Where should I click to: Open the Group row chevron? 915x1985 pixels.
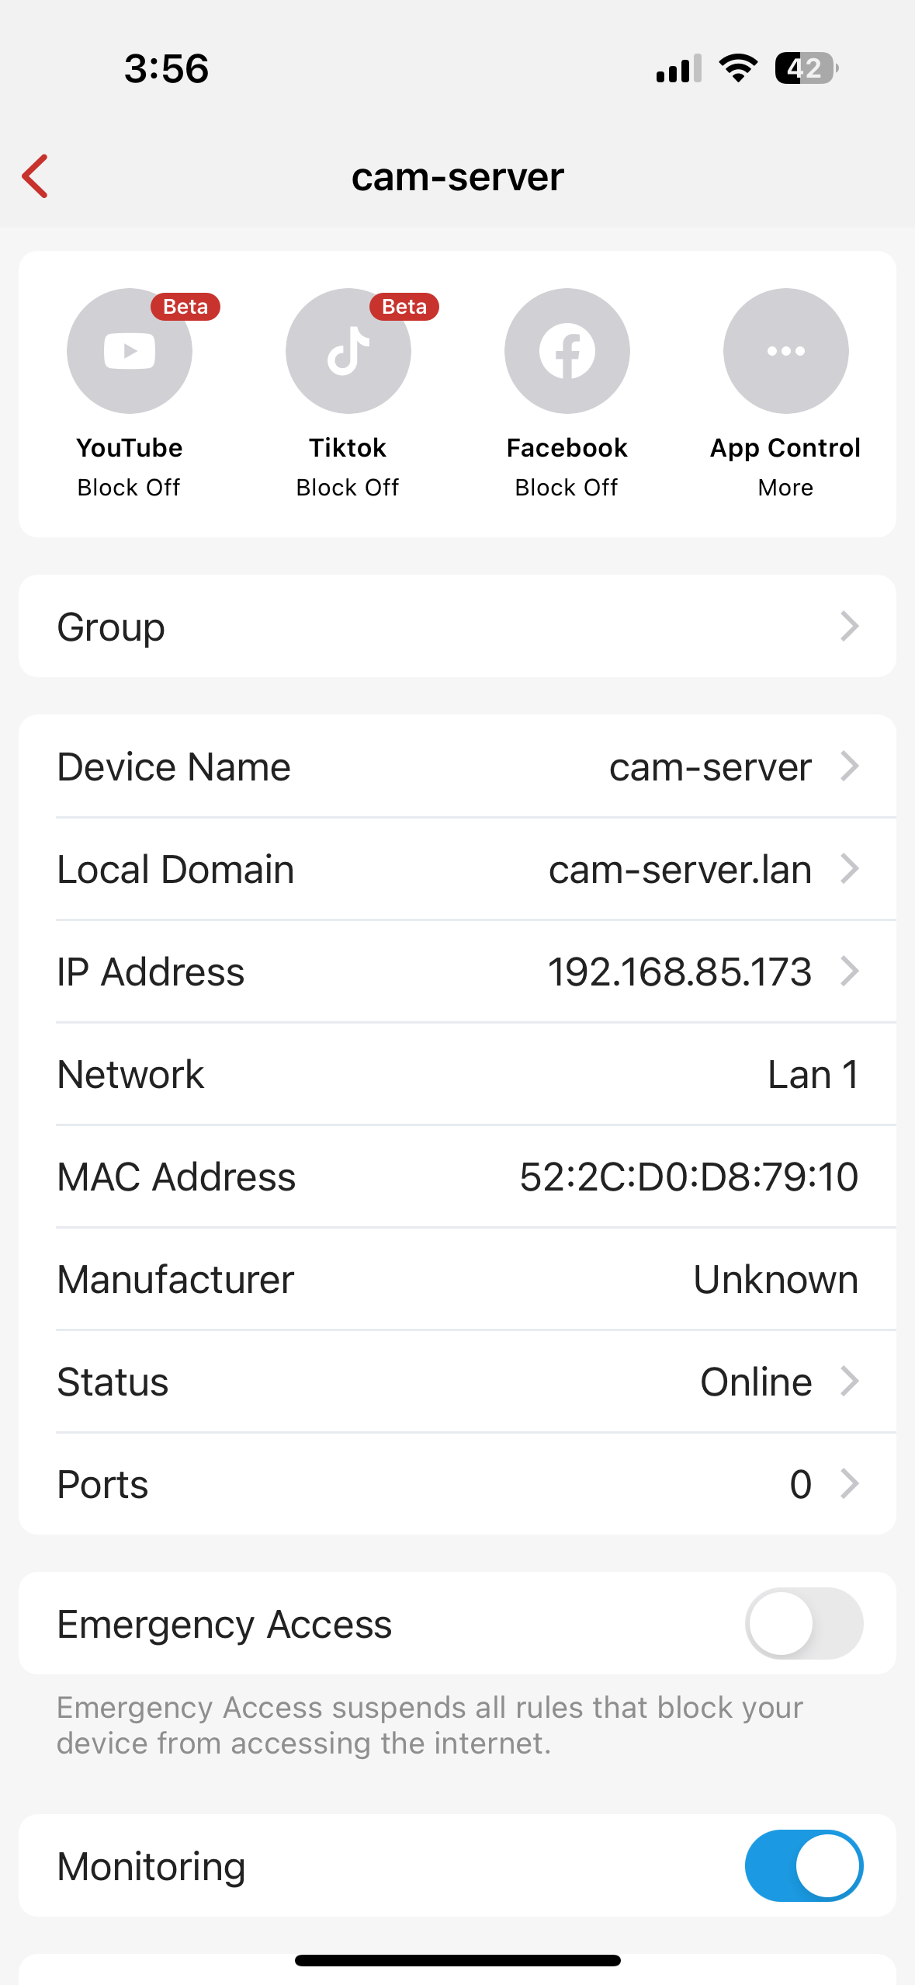coord(850,626)
